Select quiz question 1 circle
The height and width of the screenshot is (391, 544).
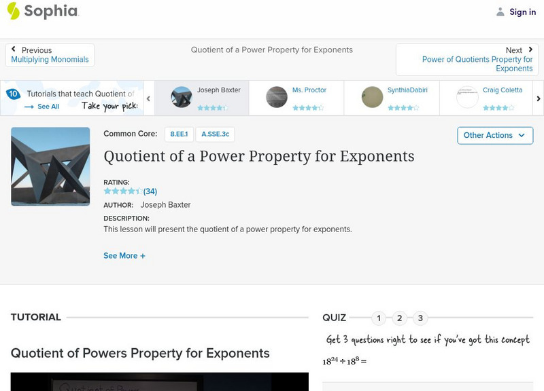[379, 318]
